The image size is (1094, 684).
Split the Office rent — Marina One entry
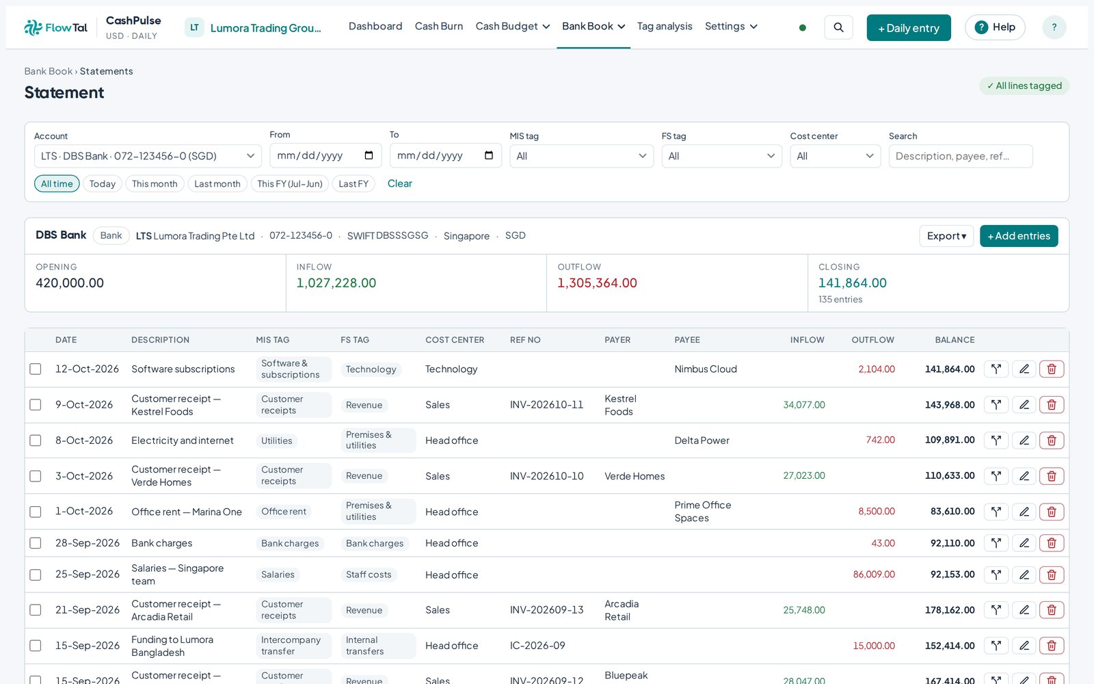coord(996,512)
